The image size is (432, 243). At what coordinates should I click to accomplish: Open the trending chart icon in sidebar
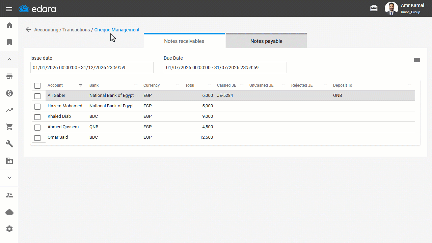(9, 110)
